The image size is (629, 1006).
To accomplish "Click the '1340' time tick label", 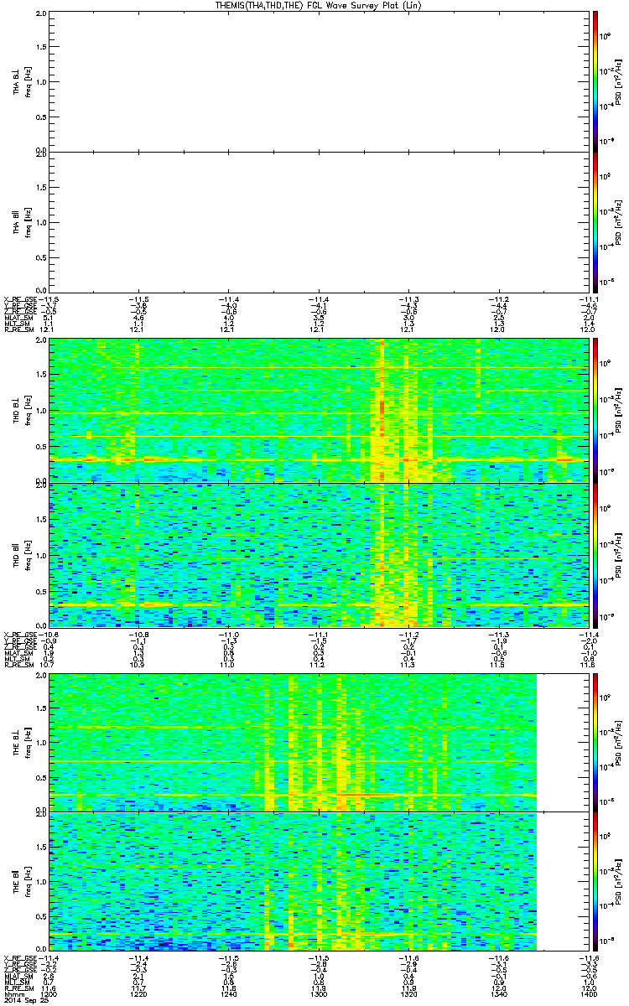I will point(497,993).
